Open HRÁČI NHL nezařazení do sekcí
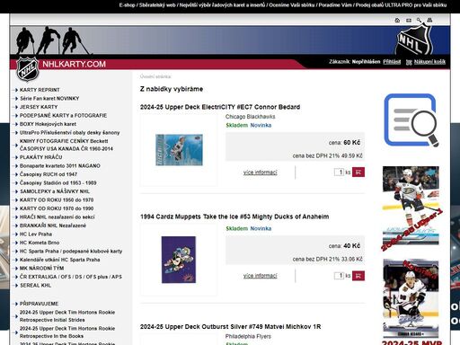 pos(57,217)
